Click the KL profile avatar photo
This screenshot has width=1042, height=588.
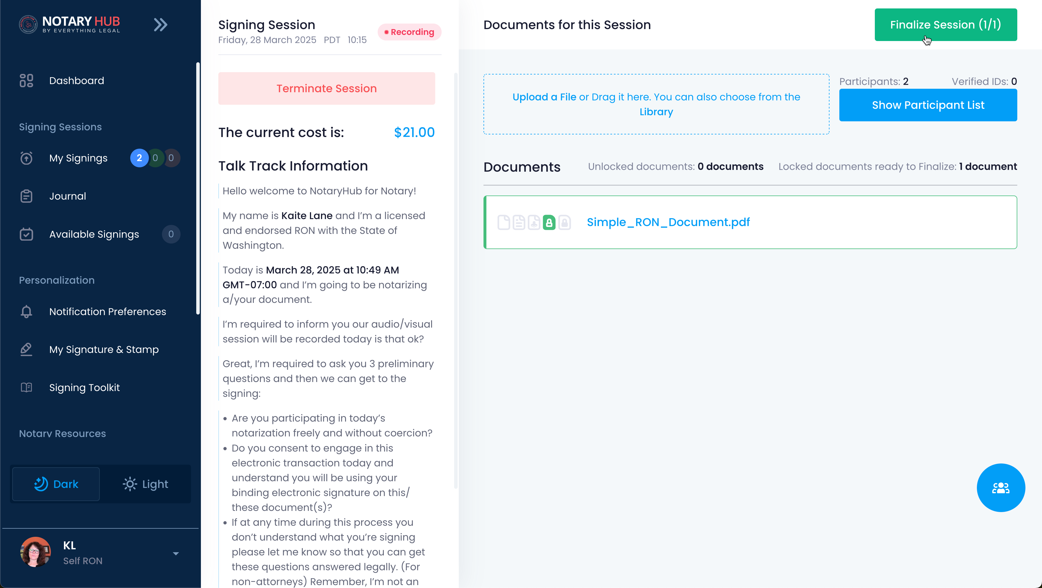coord(35,553)
